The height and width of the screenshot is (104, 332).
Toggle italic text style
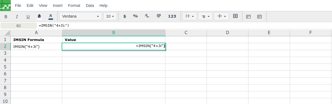click(x=17, y=17)
